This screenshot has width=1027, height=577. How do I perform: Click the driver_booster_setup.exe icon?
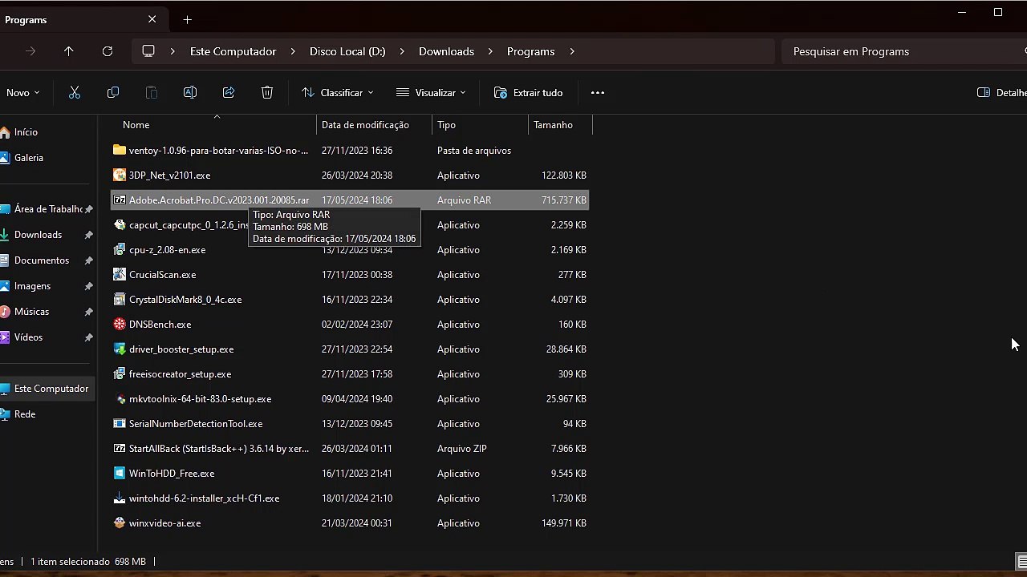tap(120, 349)
